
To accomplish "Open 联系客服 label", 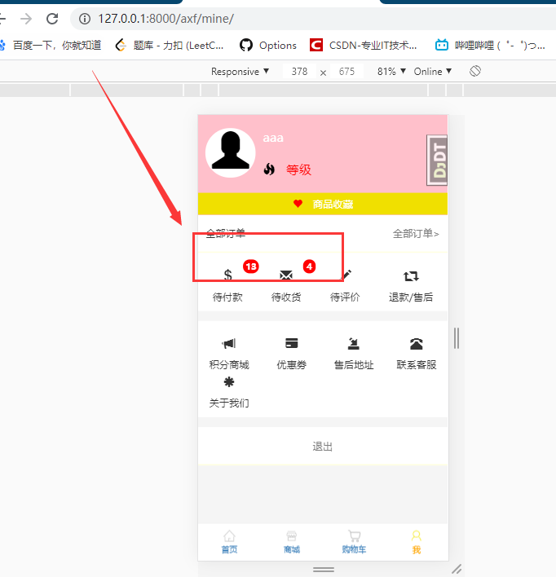I will (417, 364).
